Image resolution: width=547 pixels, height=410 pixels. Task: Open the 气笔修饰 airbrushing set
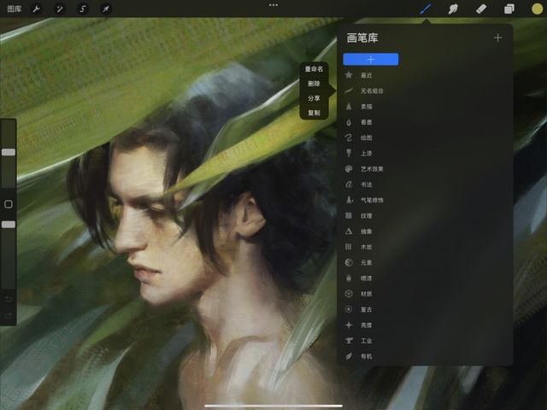click(371, 200)
